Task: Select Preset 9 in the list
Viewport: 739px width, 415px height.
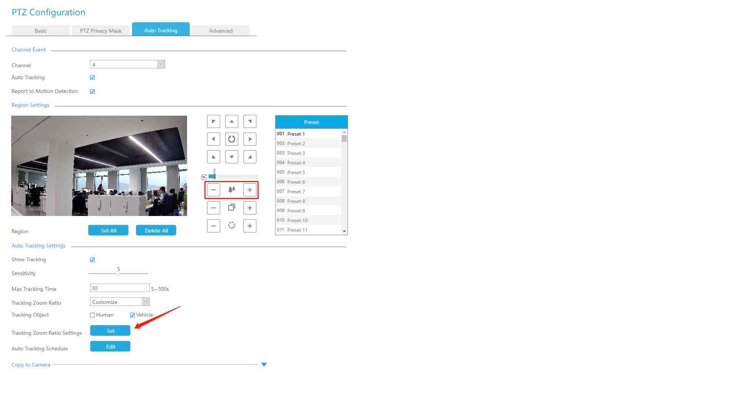Action: pyautogui.click(x=308, y=211)
